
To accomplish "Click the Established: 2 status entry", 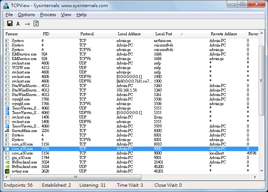I will point(56,185).
